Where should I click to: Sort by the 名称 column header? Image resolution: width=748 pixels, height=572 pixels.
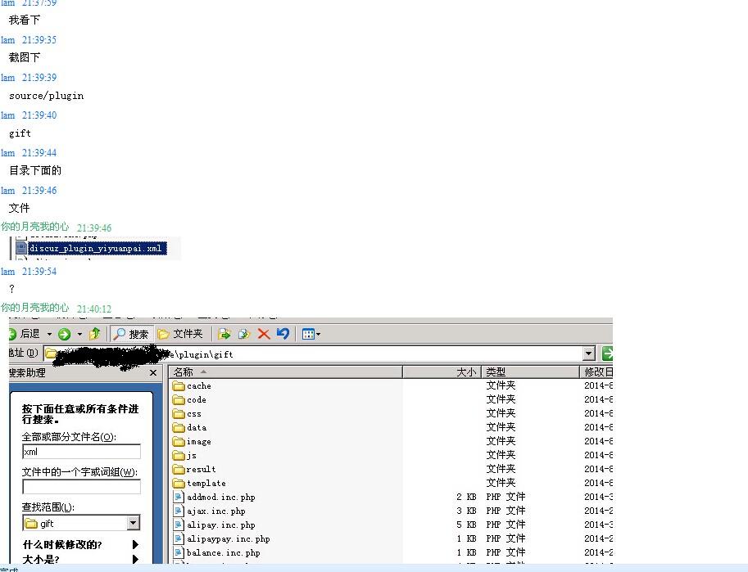pyautogui.click(x=285, y=372)
